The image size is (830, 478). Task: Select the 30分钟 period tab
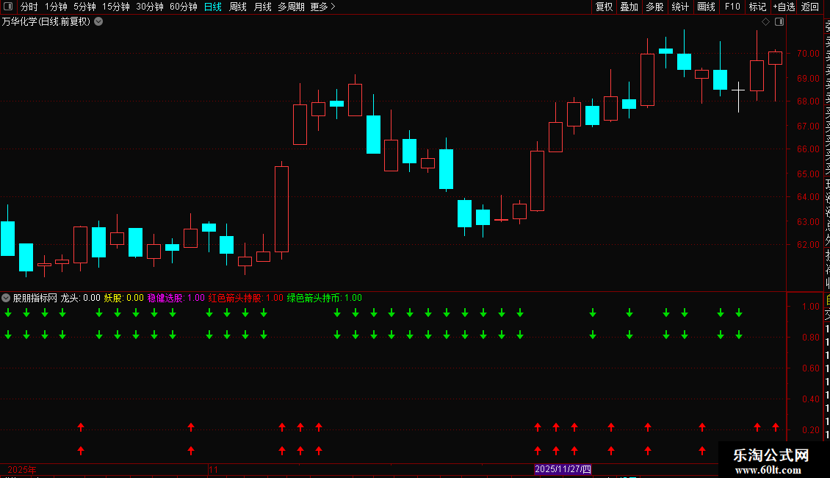(x=150, y=7)
